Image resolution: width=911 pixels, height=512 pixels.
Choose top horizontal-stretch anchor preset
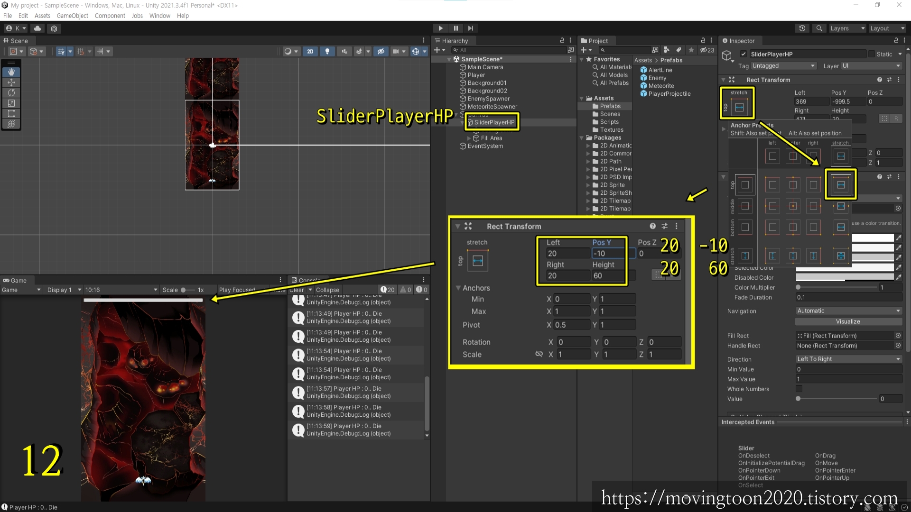pyautogui.click(x=841, y=184)
